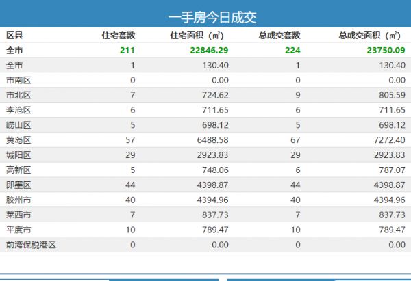Open the 莱西市 row entry
This screenshot has height=281, width=411.
[18, 215]
